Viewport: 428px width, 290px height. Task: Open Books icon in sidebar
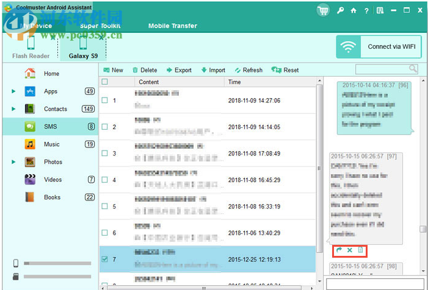pyautogui.click(x=30, y=197)
